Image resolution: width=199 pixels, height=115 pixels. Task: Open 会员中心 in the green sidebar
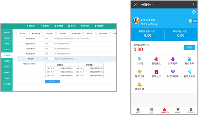tap(7, 67)
